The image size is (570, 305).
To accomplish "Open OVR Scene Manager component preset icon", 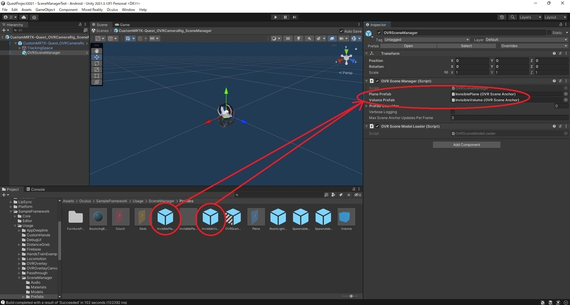I will tap(560, 81).
